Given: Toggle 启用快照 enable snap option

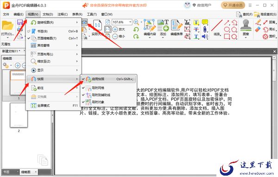Looking at the screenshot, I should coord(108,79).
